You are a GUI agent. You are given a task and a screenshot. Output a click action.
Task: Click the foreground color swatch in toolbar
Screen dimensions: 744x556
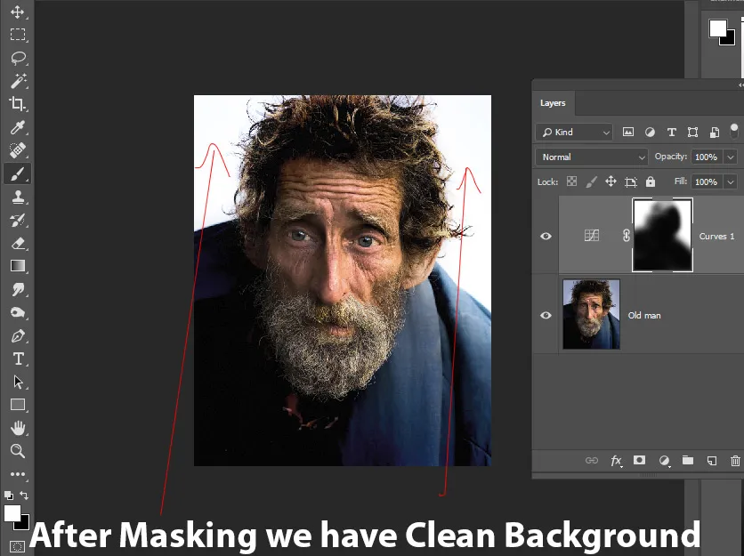(12, 512)
